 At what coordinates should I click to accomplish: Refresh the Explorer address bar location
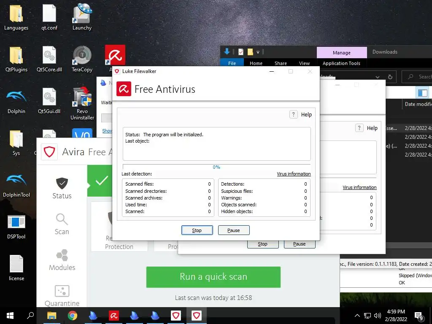coord(390,77)
